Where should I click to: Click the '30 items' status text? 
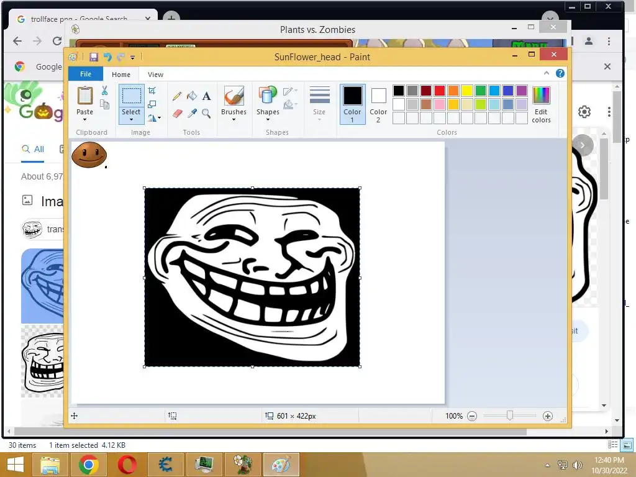tap(22, 445)
